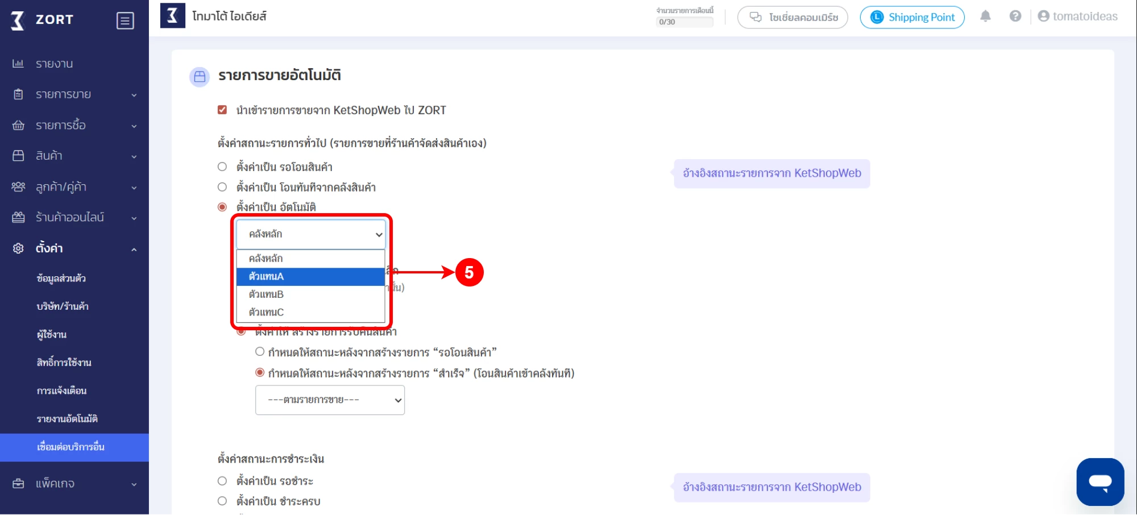1137x515 pixels.
Task: Uncheck the import sales from KetShopWeb checkbox
Action: point(222,110)
